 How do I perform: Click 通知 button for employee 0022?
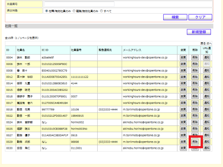tap(206, 116)
